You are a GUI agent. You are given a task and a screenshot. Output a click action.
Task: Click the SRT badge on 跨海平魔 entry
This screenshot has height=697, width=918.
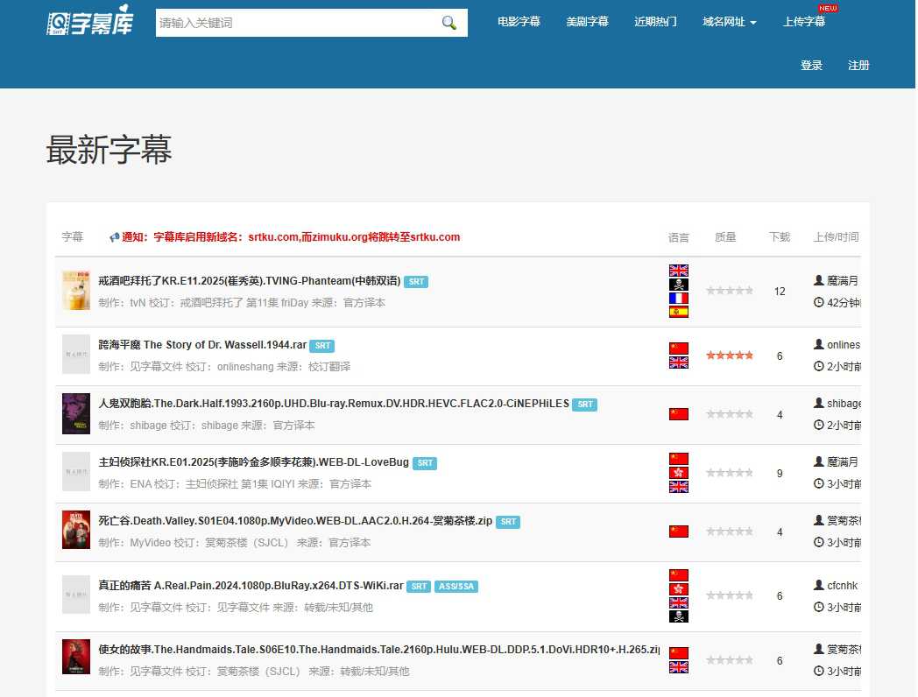(322, 346)
